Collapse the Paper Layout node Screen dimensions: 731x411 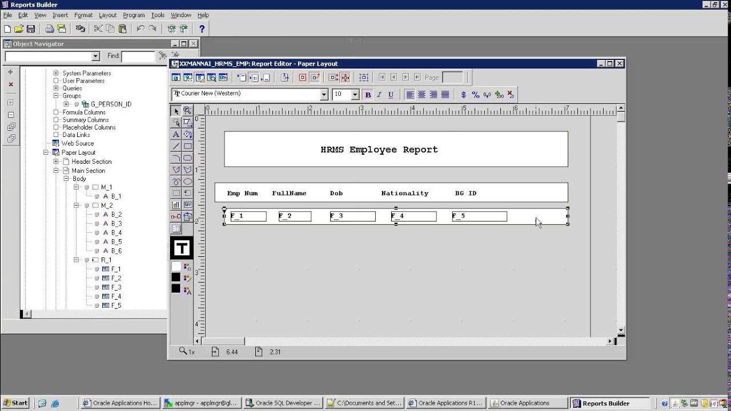46,152
